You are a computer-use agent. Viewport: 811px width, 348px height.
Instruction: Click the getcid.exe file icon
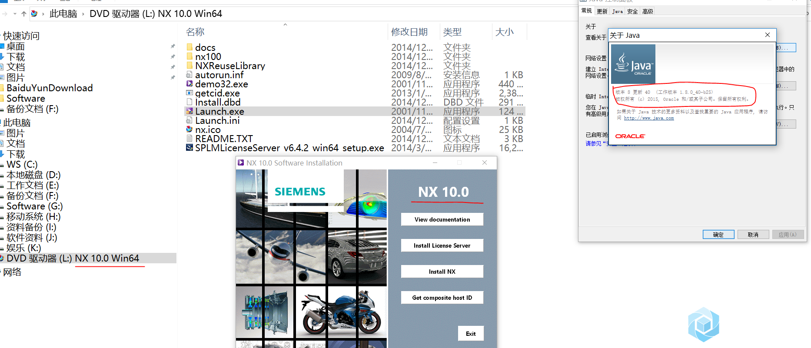(189, 93)
